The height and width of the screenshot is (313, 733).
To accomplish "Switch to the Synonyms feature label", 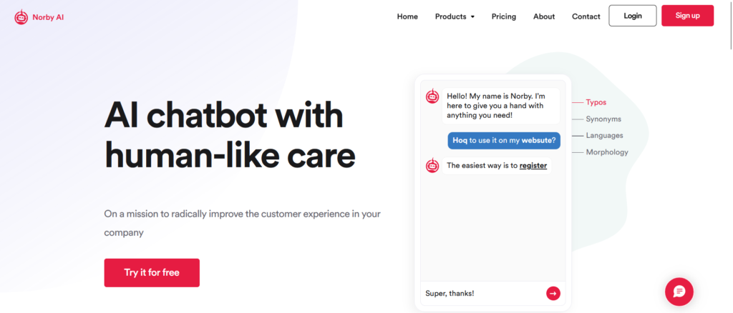I will 603,119.
